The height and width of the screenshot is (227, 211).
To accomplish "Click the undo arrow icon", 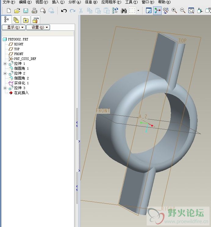I will pos(64,11).
